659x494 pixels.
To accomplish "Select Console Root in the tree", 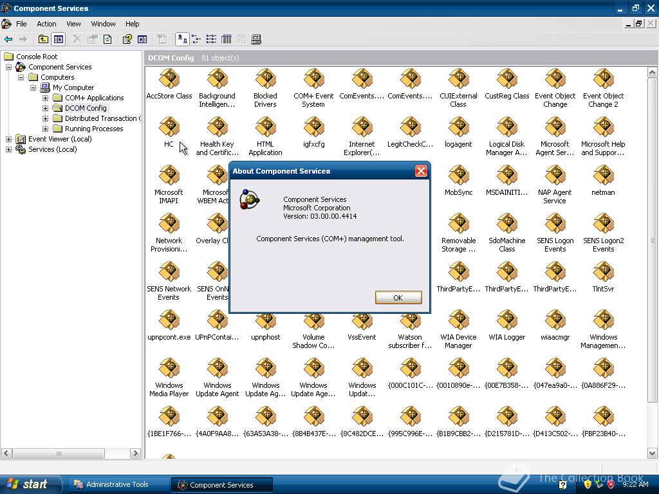I will pos(37,57).
